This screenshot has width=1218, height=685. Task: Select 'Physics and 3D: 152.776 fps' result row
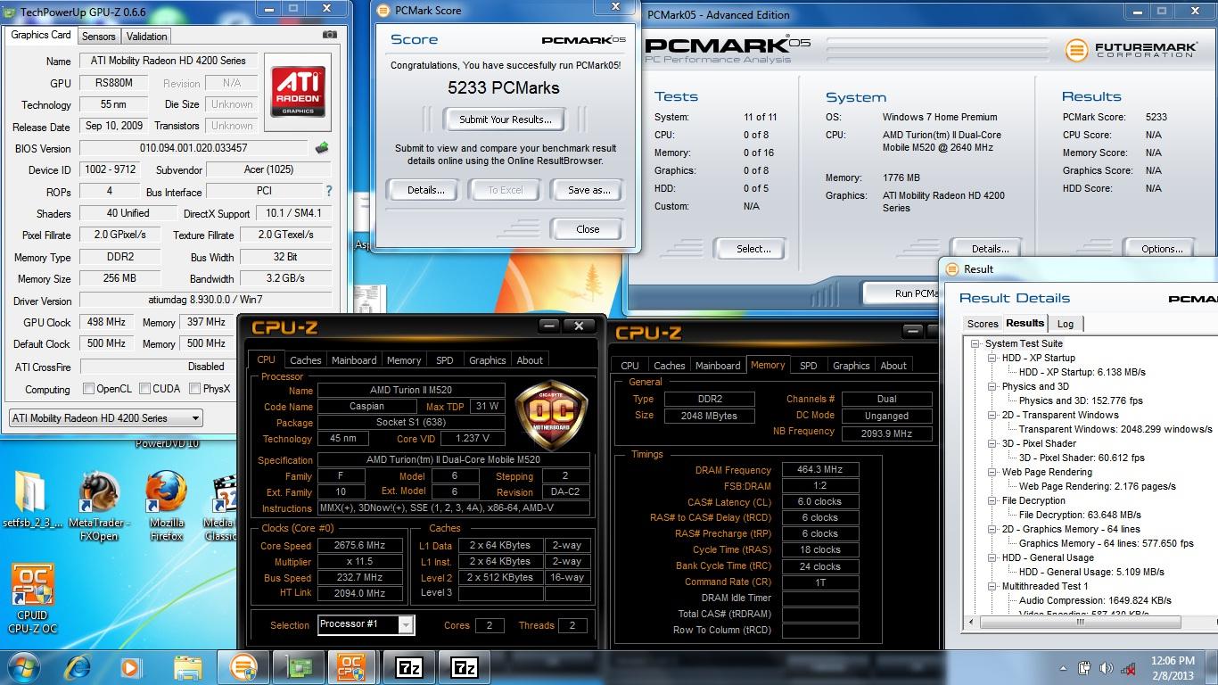pyautogui.click(x=1081, y=400)
